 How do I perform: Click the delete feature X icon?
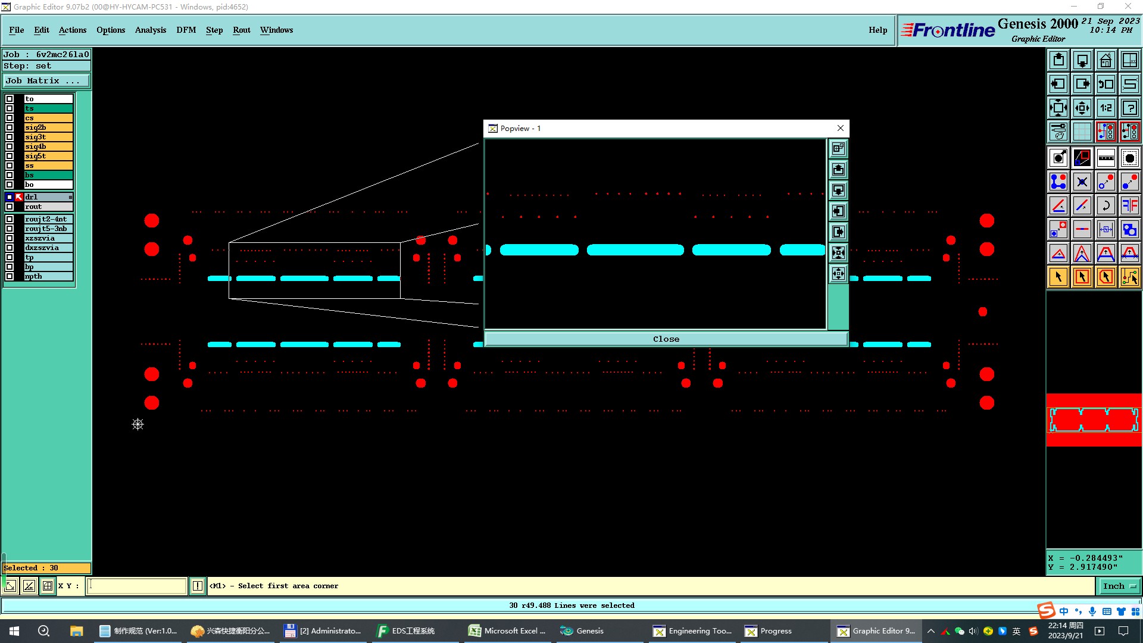pyautogui.click(x=1082, y=182)
